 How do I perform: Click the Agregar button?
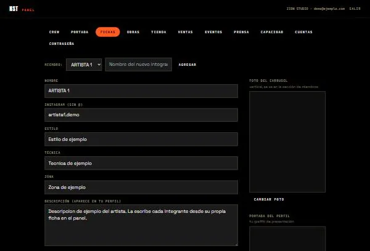point(187,65)
